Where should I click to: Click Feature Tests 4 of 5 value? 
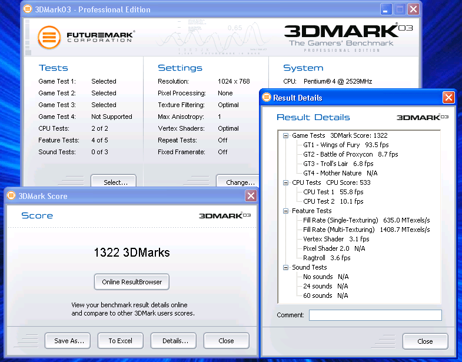(x=99, y=140)
